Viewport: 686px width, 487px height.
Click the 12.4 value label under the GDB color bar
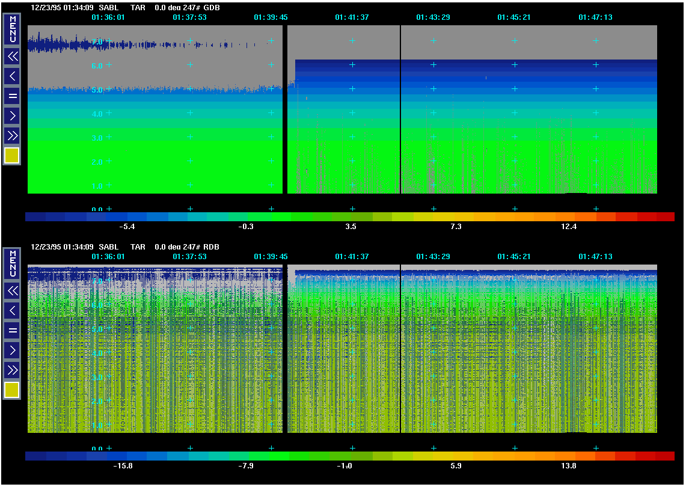568,227
